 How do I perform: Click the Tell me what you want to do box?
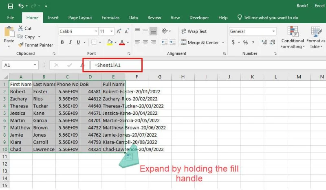tap(268, 17)
